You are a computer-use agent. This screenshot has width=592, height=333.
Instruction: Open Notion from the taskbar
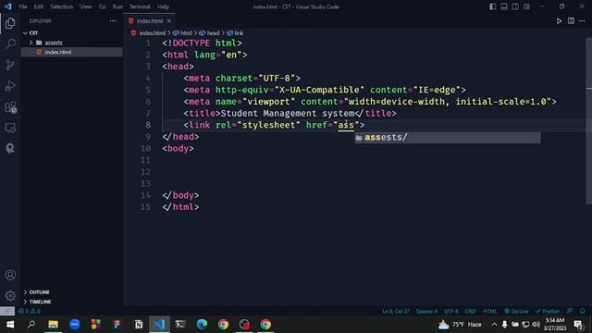pyautogui.click(x=138, y=325)
